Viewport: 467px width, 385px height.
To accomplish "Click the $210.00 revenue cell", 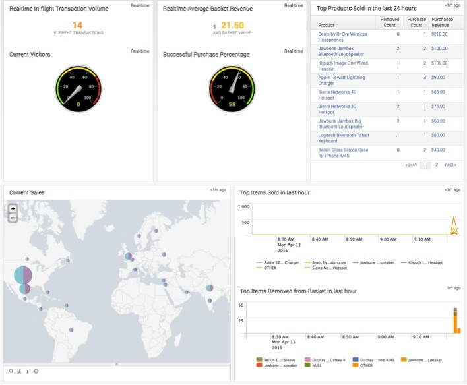I will (439, 34).
